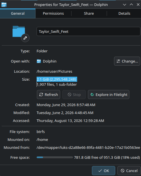The width and height of the screenshot is (141, 176).
Task: Click the large blue folder icon
Action: coord(19,31)
